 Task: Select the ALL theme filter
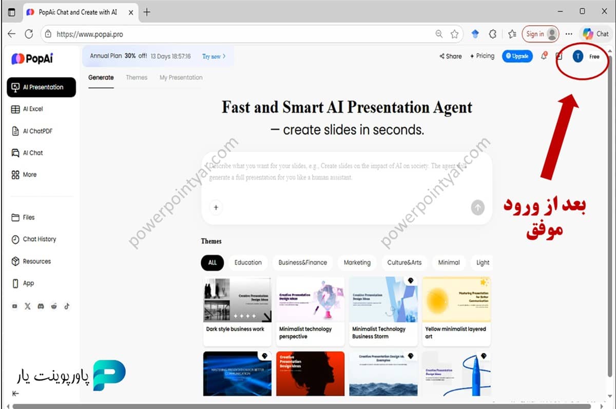213,262
